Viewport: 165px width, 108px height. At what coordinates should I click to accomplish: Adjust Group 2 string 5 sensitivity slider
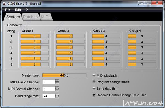click(x=70, y=59)
